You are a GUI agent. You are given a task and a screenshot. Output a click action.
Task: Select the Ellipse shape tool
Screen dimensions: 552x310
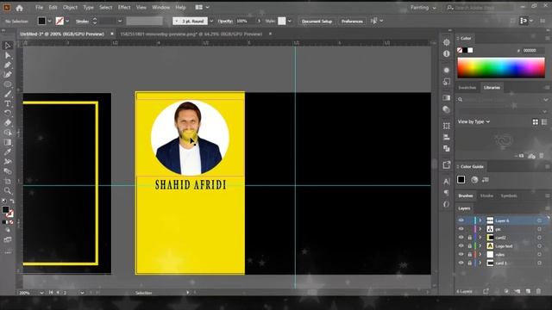pyautogui.click(x=8, y=84)
